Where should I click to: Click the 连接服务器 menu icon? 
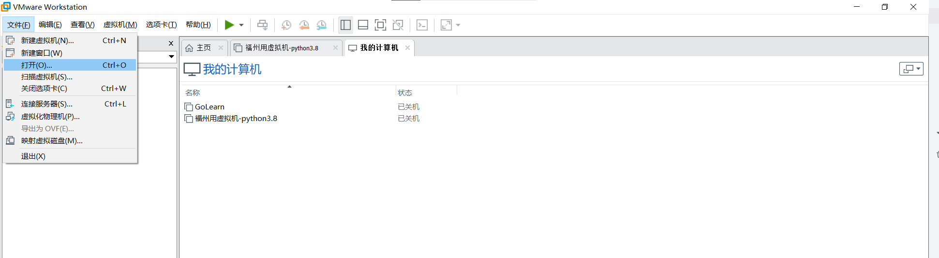(x=10, y=104)
